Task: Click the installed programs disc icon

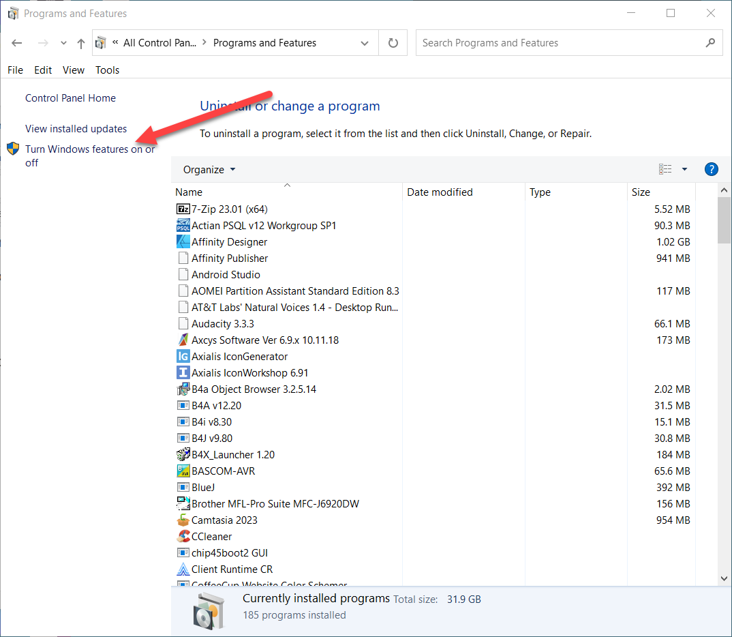Action: (x=208, y=610)
